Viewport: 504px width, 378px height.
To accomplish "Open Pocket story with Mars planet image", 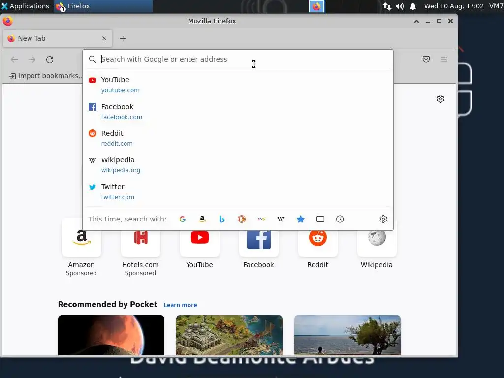I will [111, 335].
